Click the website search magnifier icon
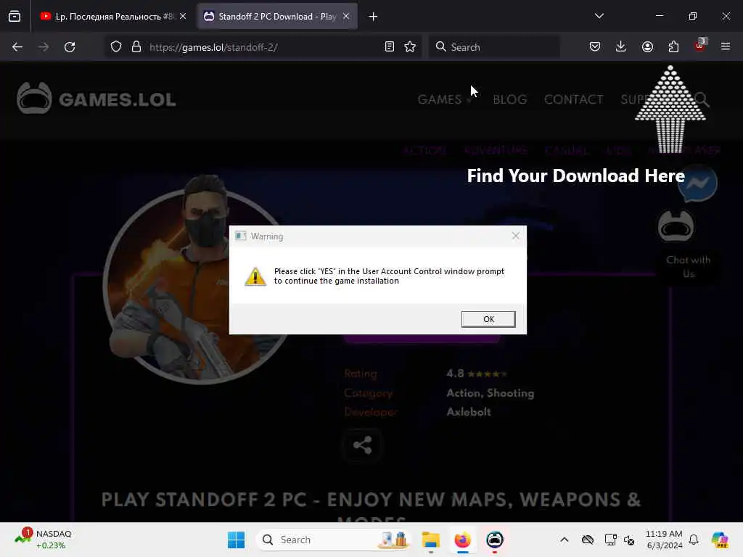743x557 pixels. click(702, 99)
